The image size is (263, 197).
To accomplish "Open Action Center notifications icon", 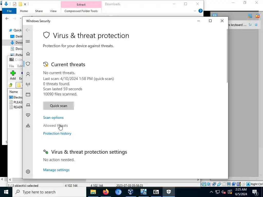I will click(255, 192).
